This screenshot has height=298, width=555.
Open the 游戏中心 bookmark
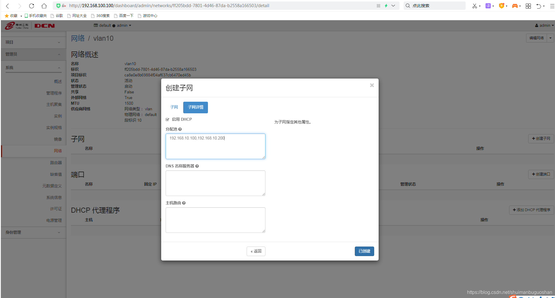148,16
